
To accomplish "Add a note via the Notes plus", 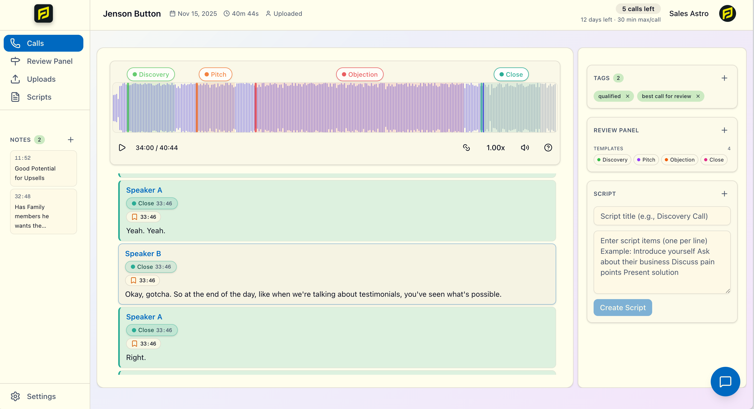I will tap(70, 139).
